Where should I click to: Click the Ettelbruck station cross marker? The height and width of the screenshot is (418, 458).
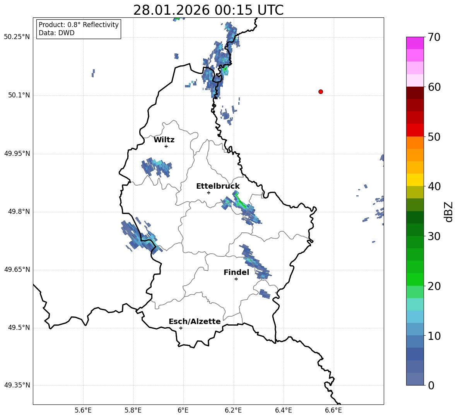(208, 193)
